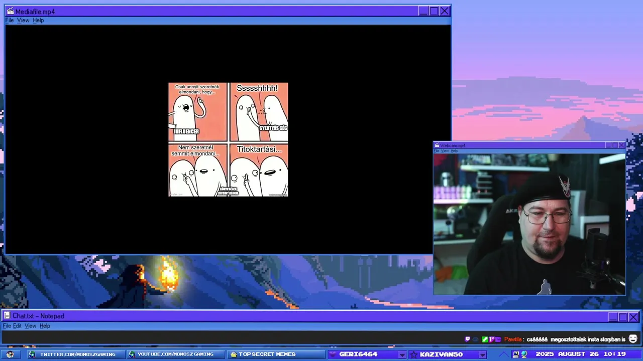The width and height of the screenshot is (643, 361).
Task: Open Help menu in Mediafile.mp4 window
Action: [38, 20]
